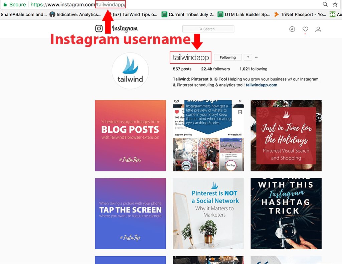The height and width of the screenshot is (264, 342).
Task: Click the tailwind profile picture
Action: (x=130, y=71)
